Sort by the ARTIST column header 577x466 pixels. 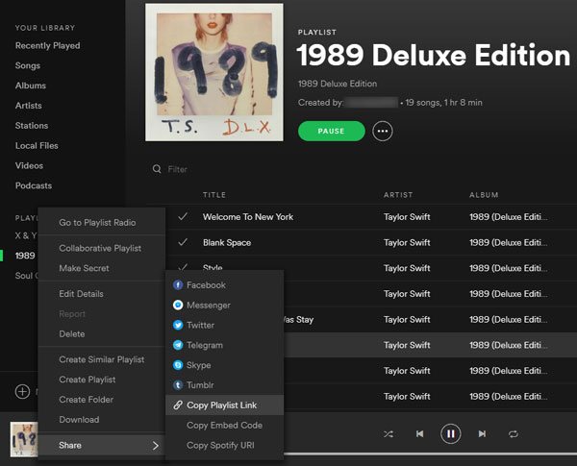(x=398, y=195)
